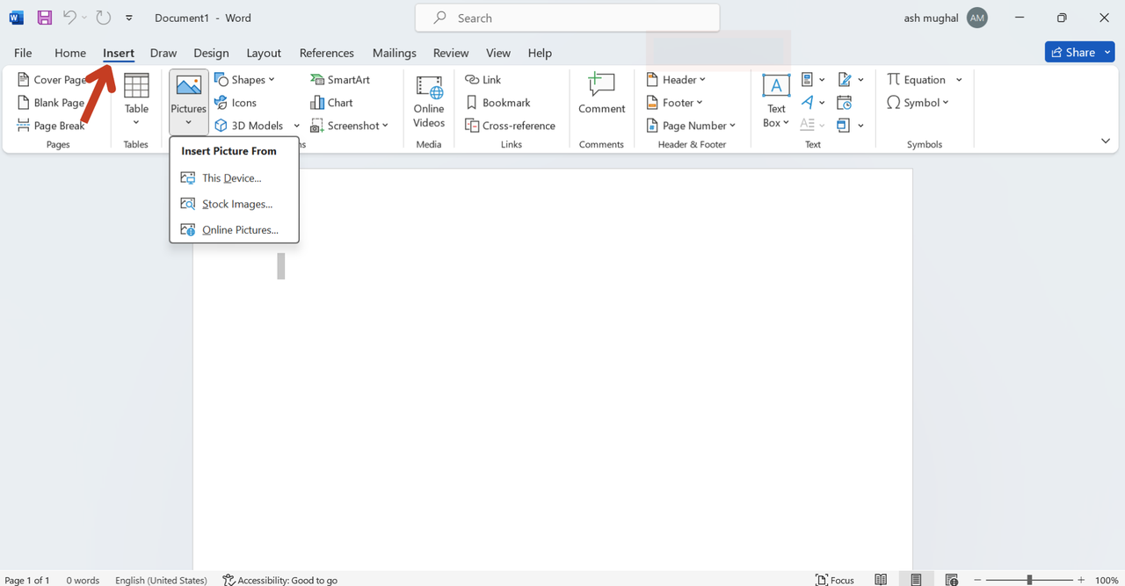Switch to the Layout tab
1125x586 pixels.
point(264,53)
